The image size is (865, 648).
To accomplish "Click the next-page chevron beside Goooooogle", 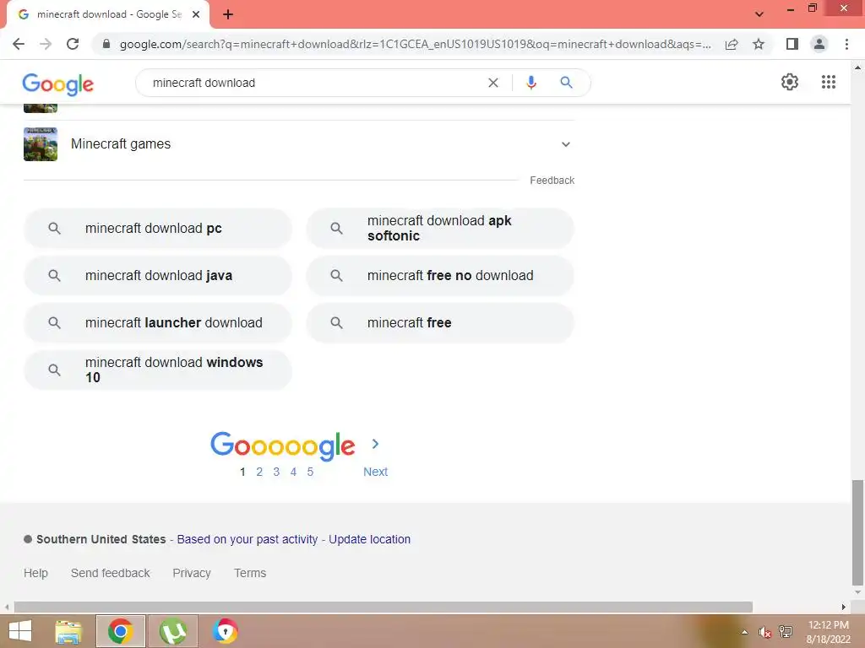I will pos(375,444).
